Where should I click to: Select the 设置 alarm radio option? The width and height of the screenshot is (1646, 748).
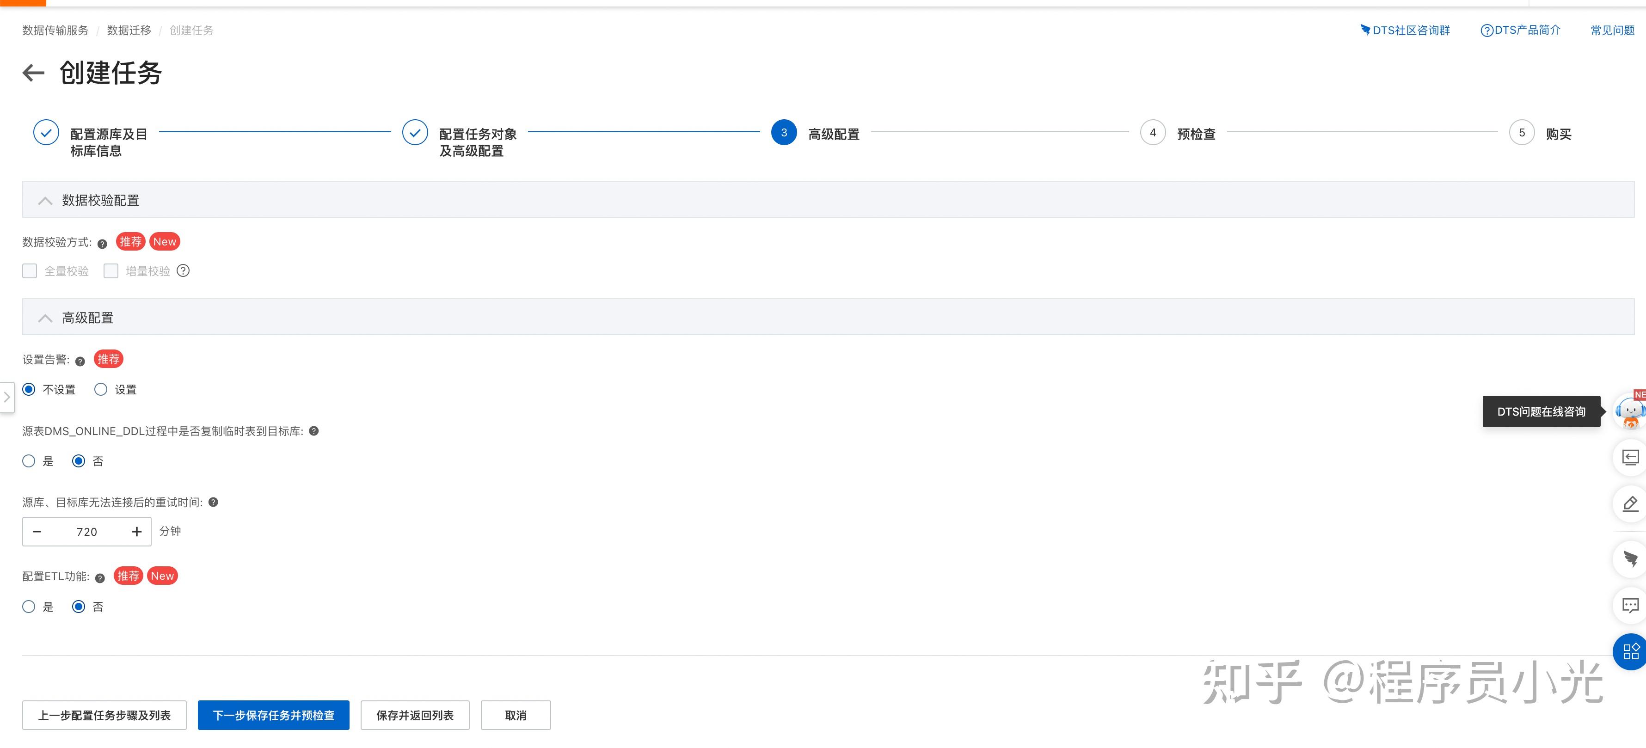(101, 389)
